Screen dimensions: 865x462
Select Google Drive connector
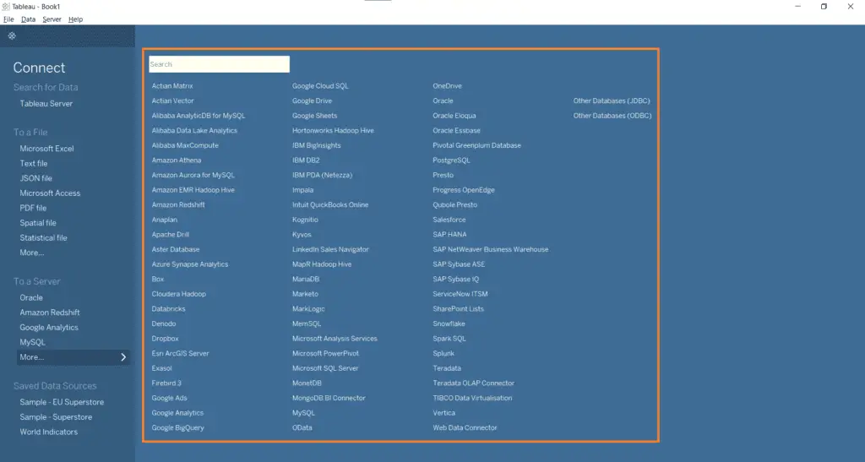click(313, 101)
